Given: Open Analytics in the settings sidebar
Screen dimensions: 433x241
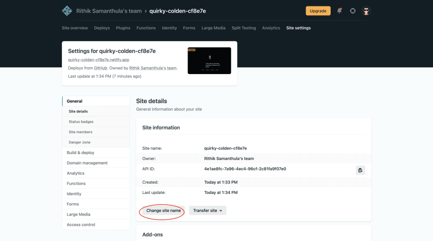Looking at the screenshot, I should tap(96, 173).
